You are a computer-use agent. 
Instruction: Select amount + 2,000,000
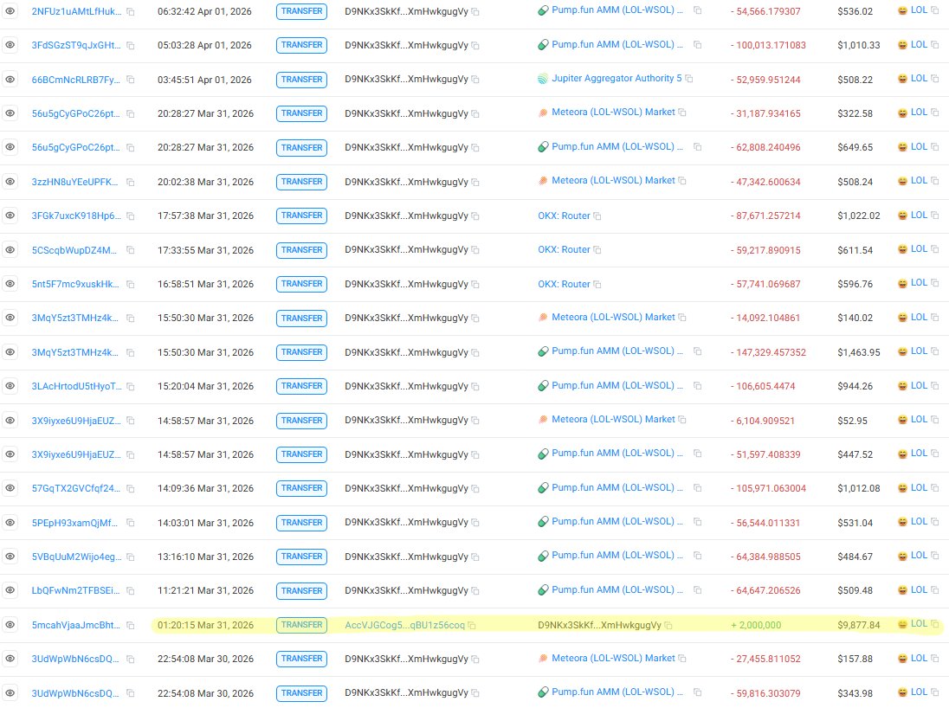point(756,625)
